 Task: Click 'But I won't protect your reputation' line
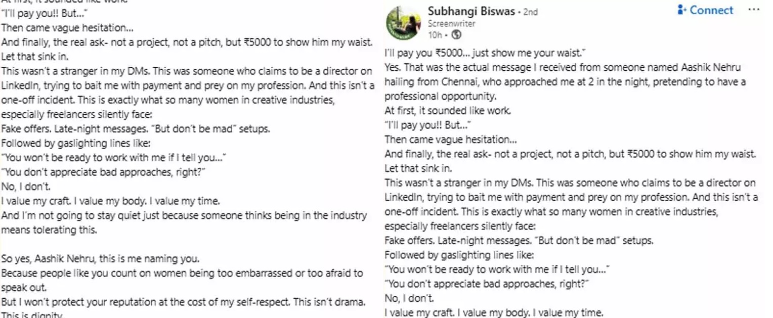(183, 302)
